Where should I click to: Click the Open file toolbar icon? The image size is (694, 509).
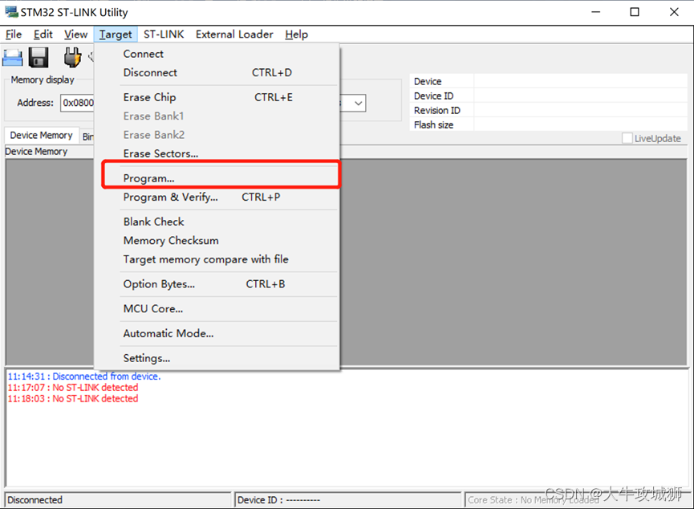(x=12, y=58)
